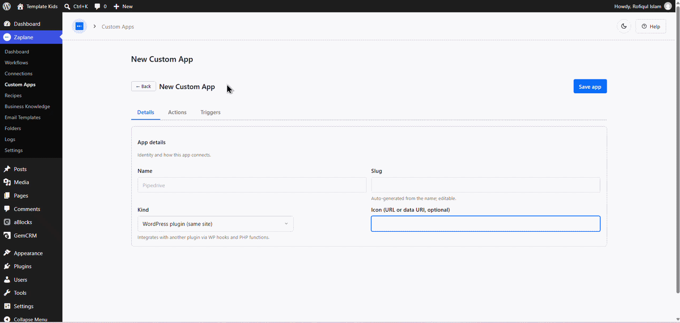680x323 pixels.
Task: Click the Collapse Menu arrow icon
Action: tap(7, 319)
